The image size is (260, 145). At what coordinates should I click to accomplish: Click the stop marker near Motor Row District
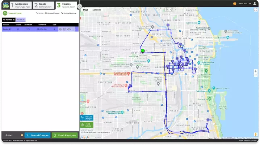(x=208, y=120)
